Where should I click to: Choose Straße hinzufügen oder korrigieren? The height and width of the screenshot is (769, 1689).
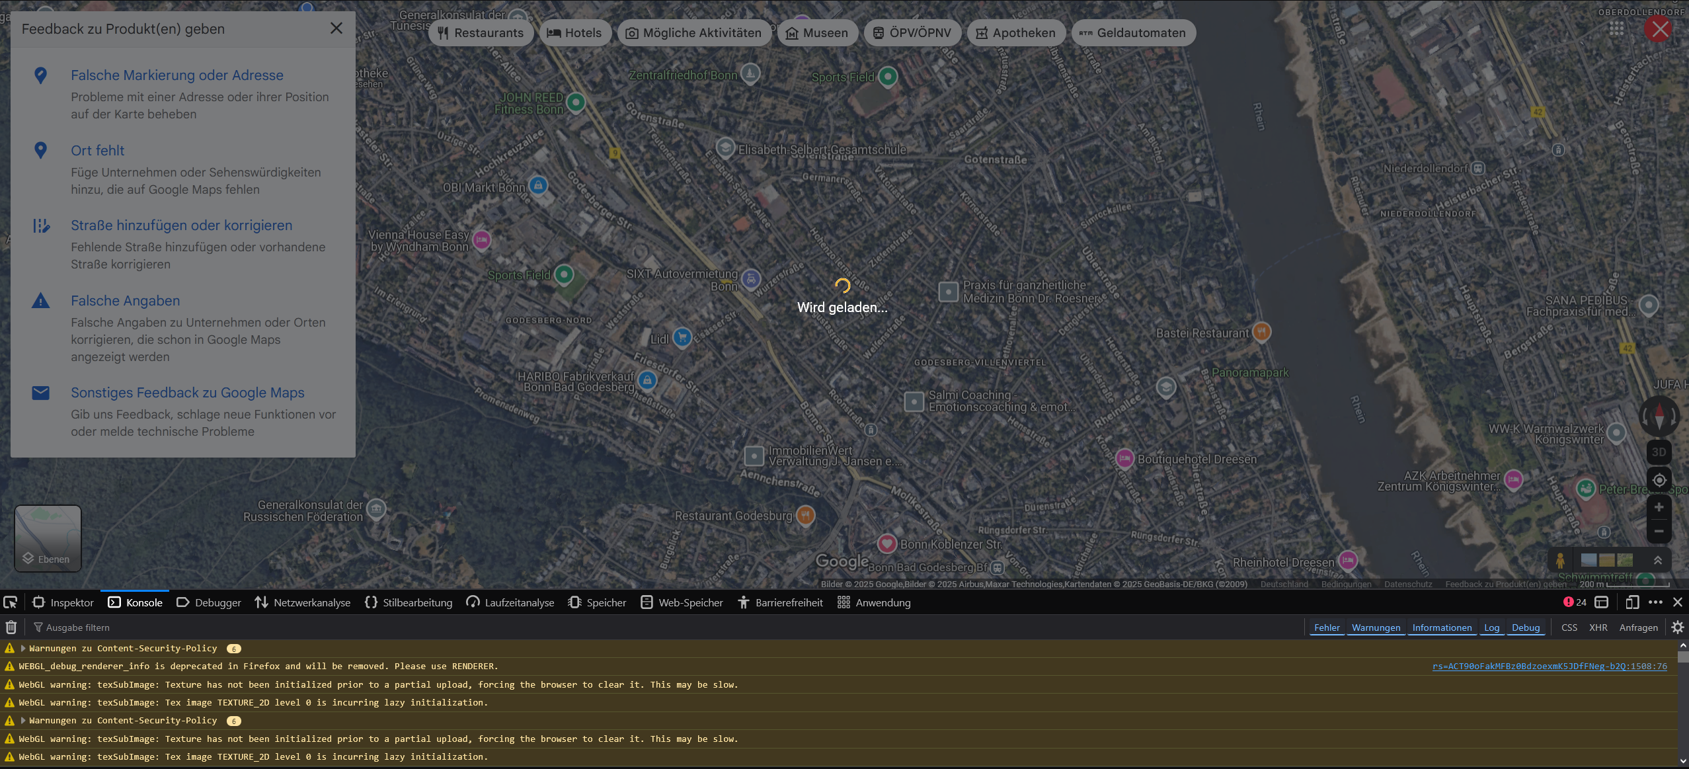coord(182,225)
